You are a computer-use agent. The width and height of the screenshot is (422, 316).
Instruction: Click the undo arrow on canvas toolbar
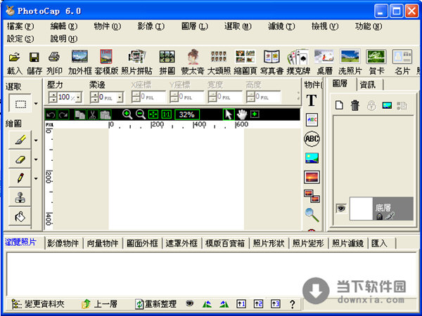(51, 114)
